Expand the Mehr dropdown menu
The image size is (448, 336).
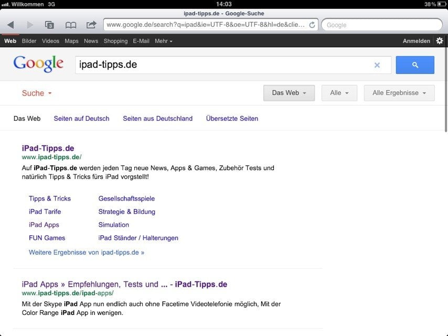coord(164,41)
